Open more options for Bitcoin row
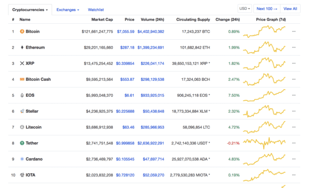The width and height of the screenshot is (318, 188). (x=294, y=31)
